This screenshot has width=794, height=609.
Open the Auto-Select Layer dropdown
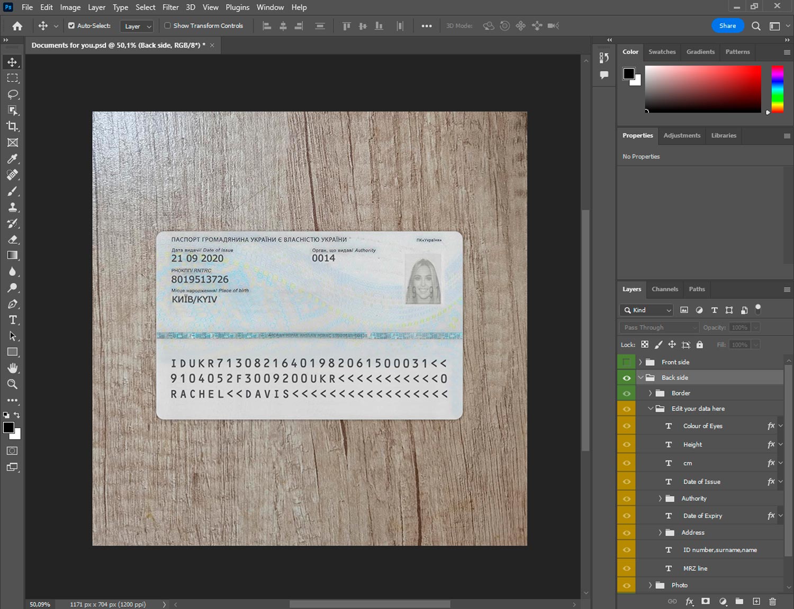pyautogui.click(x=137, y=26)
